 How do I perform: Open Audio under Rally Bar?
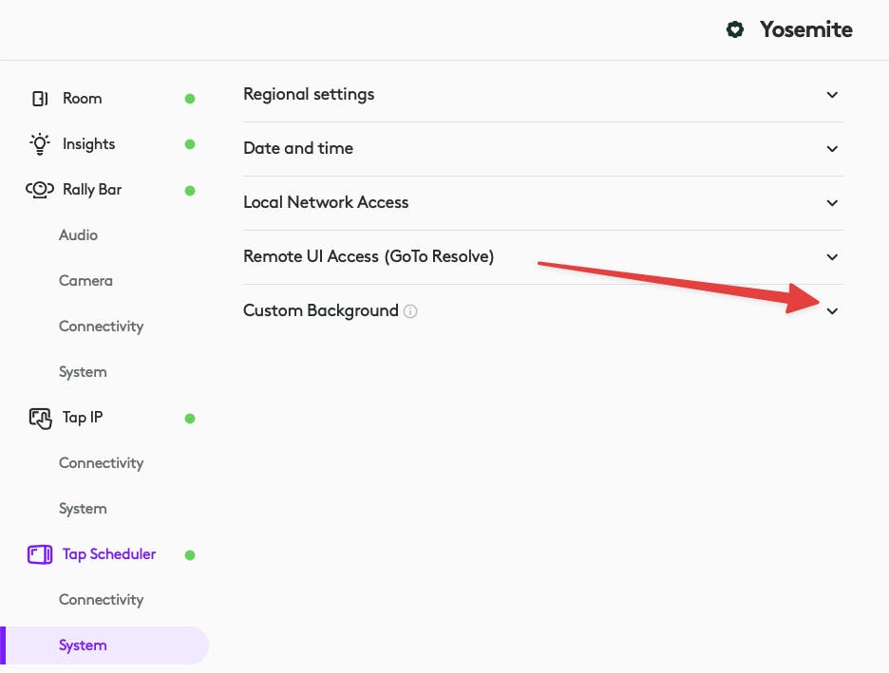pyautogui.click(x=78, y=235)
